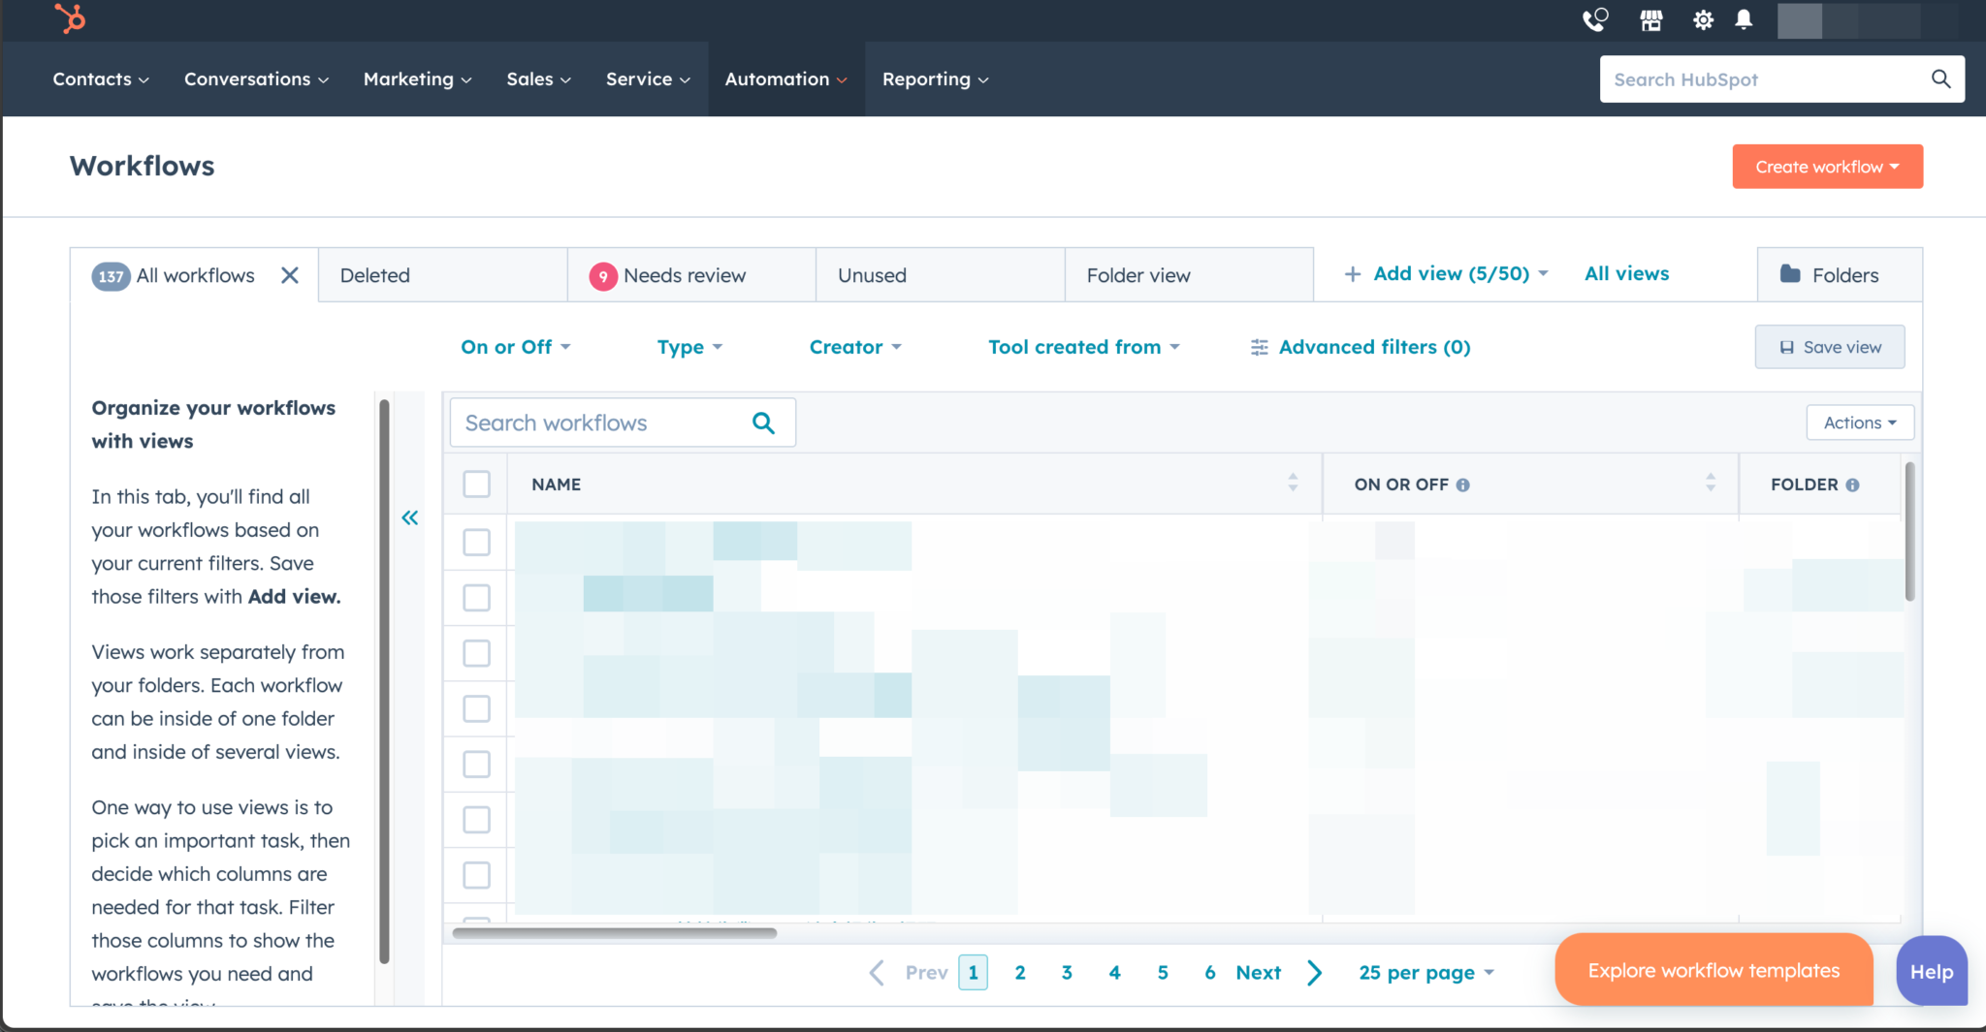
Task: Open Advanced filters via the filter icon
Action: point(1259,347)
